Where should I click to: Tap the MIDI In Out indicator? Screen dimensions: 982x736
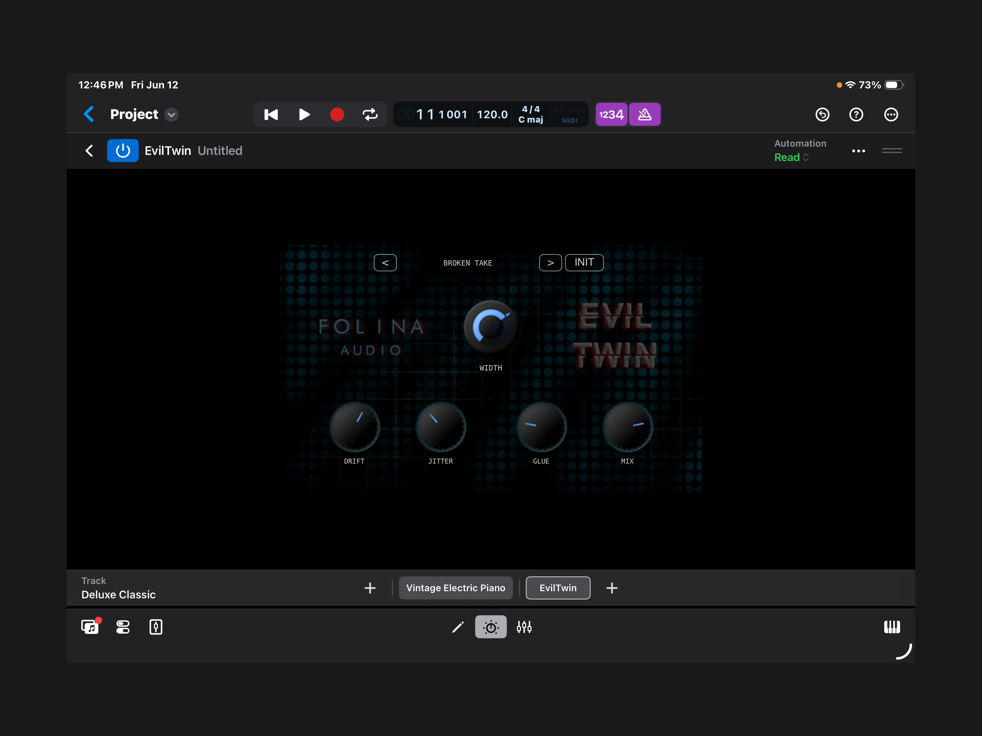tap(569, 115)
